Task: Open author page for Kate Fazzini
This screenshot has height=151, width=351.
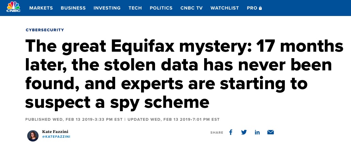Action: (x=55, y=132)
